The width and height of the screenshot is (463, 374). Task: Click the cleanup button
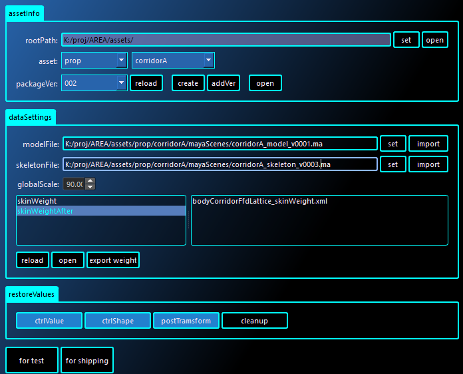pyautogui.click(x=254, y=321)
